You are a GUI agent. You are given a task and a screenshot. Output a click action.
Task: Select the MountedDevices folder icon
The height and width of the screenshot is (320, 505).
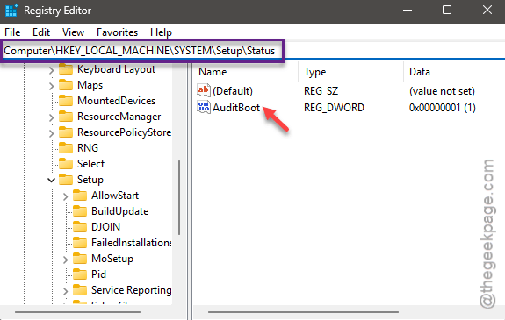coord(66,101)
